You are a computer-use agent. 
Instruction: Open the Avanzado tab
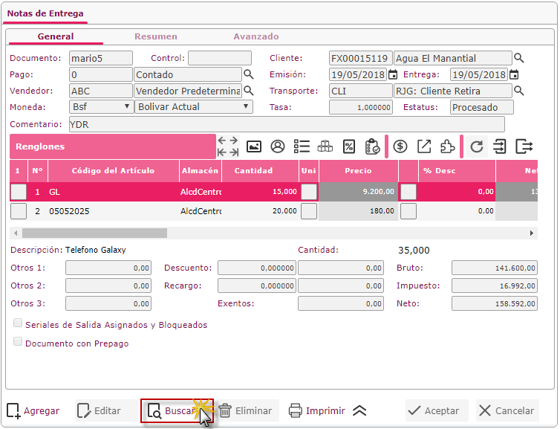(256, 36)
